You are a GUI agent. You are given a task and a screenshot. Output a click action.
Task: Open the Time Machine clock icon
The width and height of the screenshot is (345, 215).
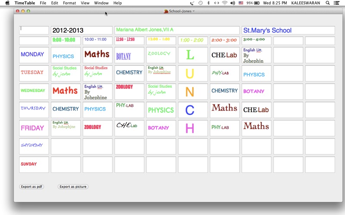[201, 3]
